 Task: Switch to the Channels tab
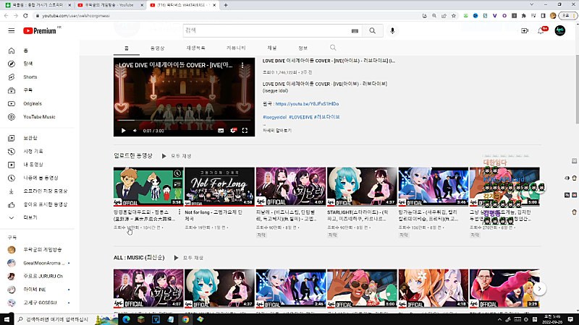(272, 48)
